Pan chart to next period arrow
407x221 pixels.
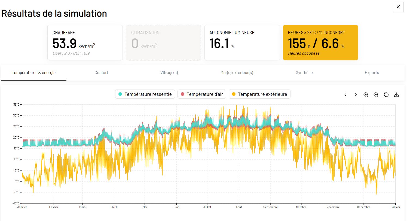click(356, 95)
